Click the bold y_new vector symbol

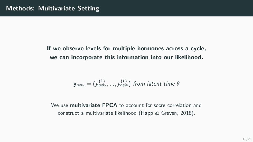(x=79, y=85)
